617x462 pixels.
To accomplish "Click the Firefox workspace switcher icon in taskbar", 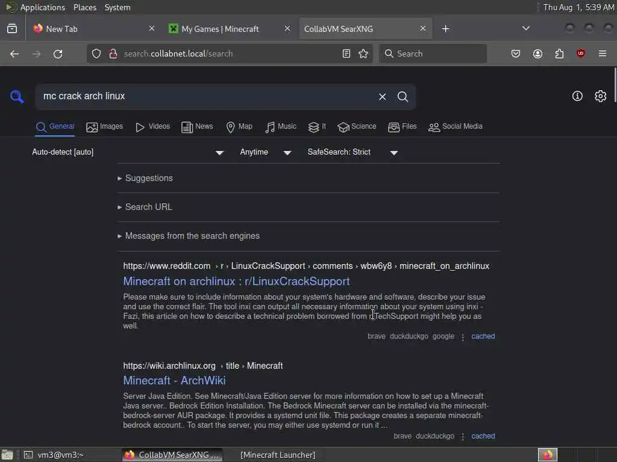I will pyautogui.click(x=548, y=455).
